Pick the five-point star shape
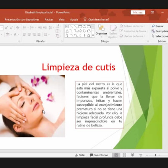 pyautogui.click(x=89, y=35)
